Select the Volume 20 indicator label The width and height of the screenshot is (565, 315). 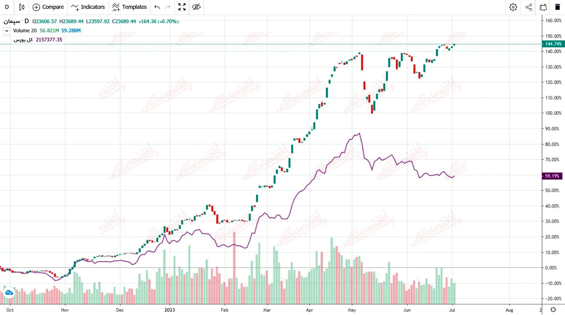[25, 30]
